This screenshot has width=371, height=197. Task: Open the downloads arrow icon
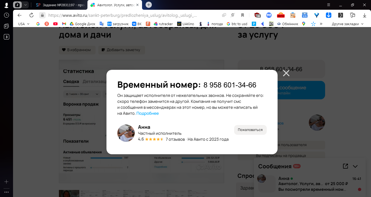coord(329,15)
